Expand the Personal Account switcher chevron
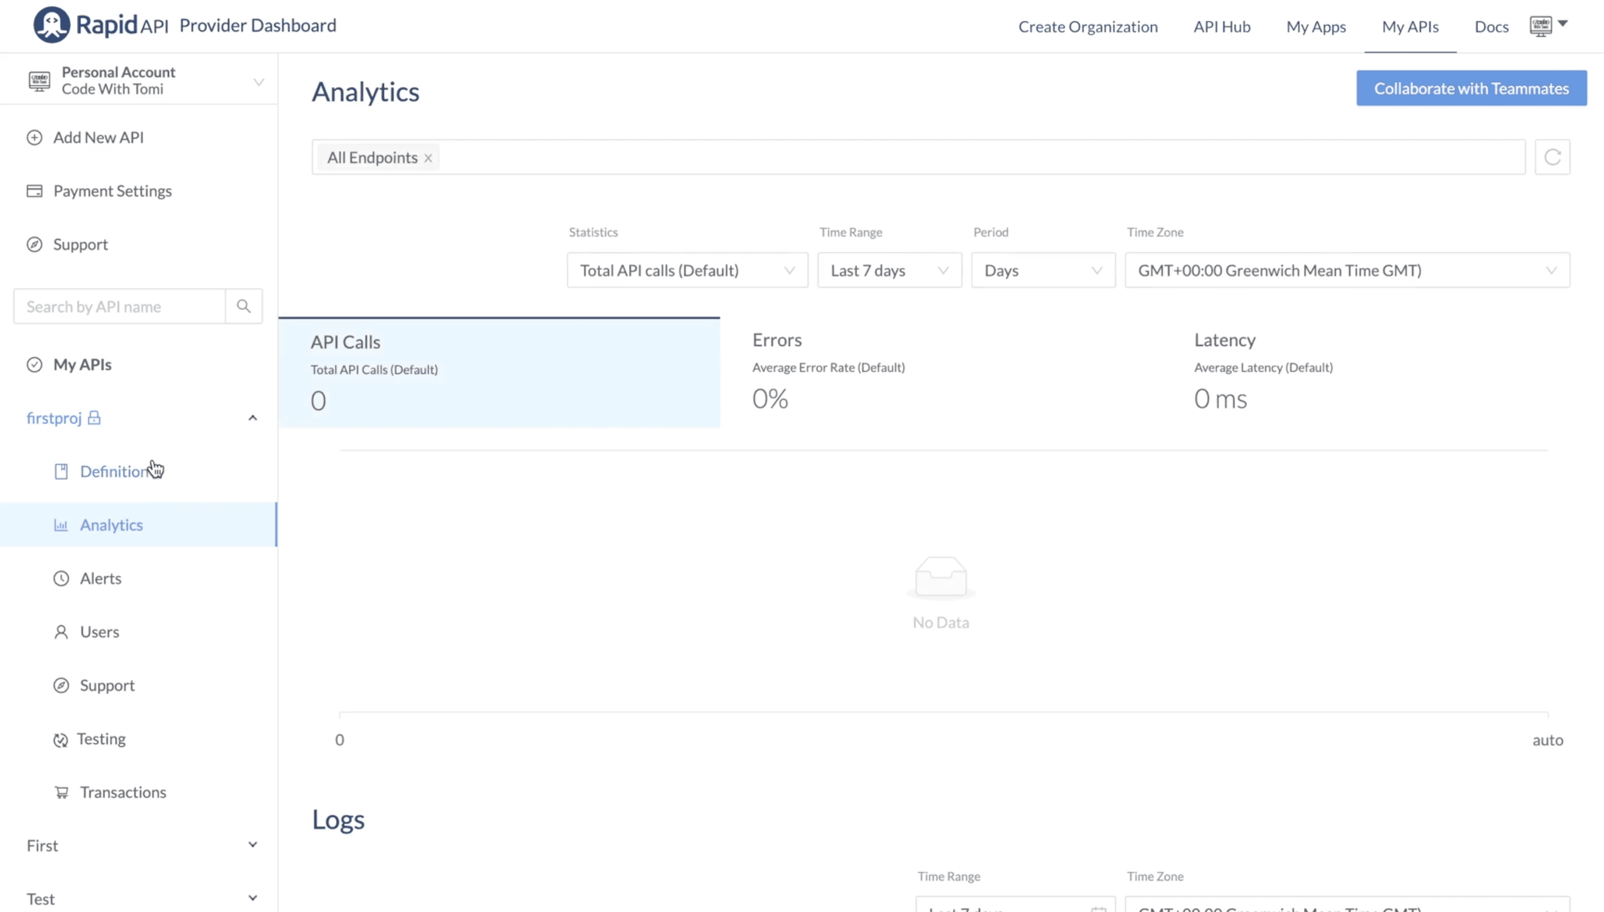Screen dimensions: 1604x912 click(x=258, y=81)
